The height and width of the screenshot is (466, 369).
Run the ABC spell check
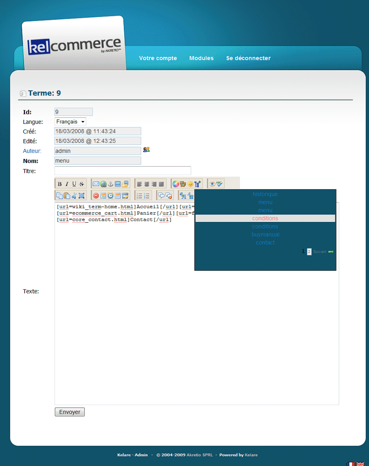coord(219,184)
